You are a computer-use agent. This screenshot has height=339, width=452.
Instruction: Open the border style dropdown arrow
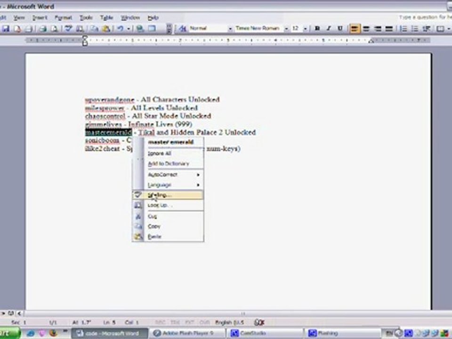pyautogui.click(x=449, y=29)
